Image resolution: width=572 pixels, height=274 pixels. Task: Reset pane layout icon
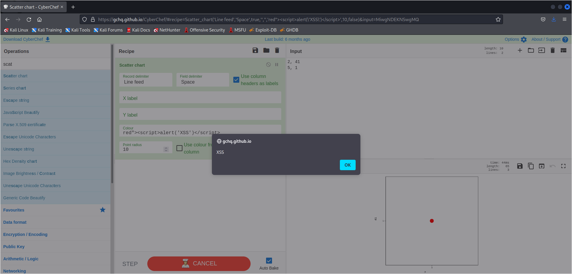[x=563, y=51]
